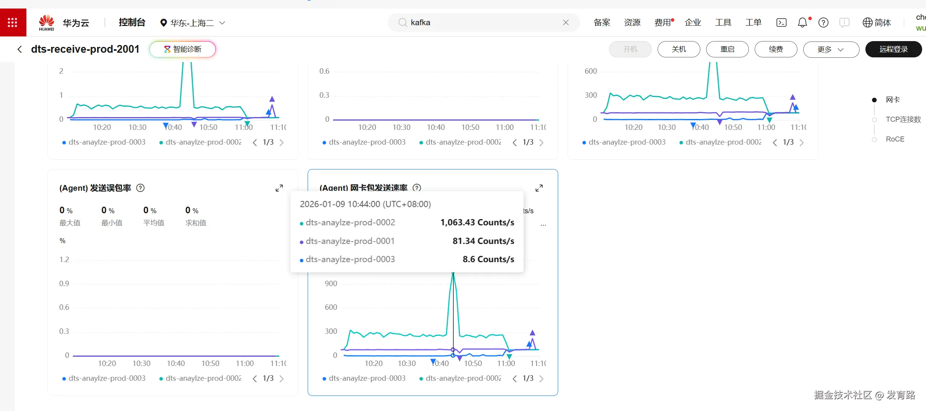Open the 资源 menu
Image resolution: width=926 pixels, height=411 pixels.
pos(632,22)
